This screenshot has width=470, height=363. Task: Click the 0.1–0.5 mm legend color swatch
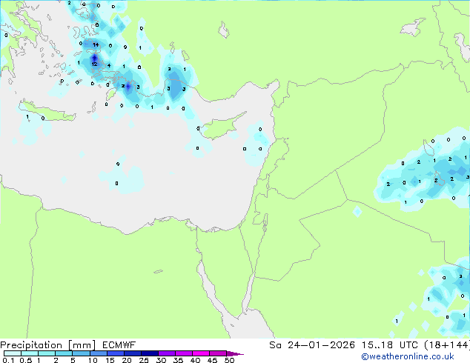click(13, 353)
